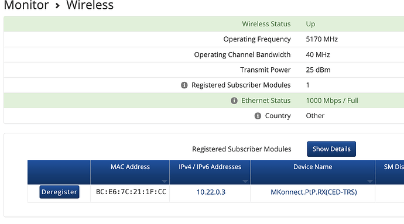Click the Wireless breadcrumb title

[x=90, y=5]
